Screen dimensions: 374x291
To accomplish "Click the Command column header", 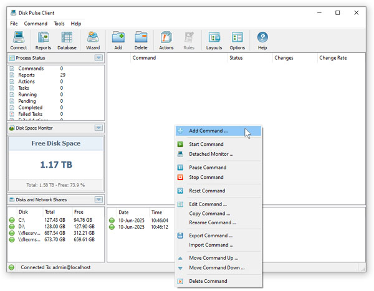I will (x=179, y=58).
